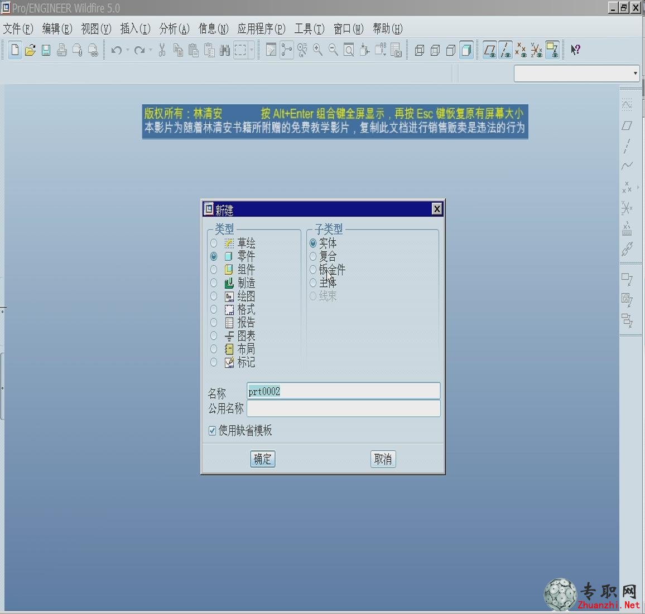Close the 新建 dialog with X
Viewport: 645px width, 614px height.
(x=437, y=209)
